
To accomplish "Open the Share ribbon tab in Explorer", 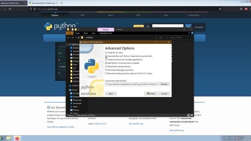I will point(85,33).
